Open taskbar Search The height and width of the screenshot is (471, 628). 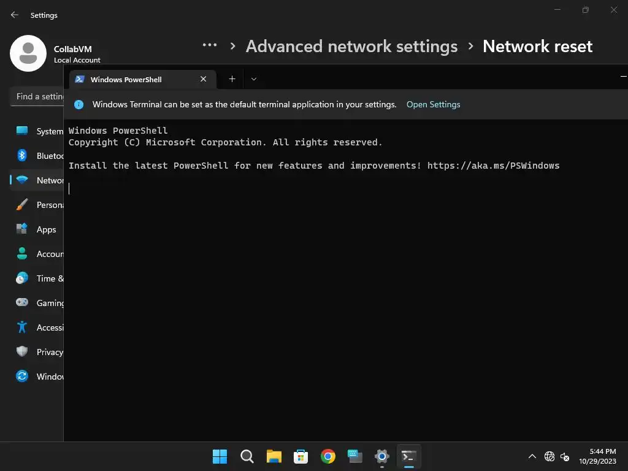pyautogui.click(x=247, y=456)
